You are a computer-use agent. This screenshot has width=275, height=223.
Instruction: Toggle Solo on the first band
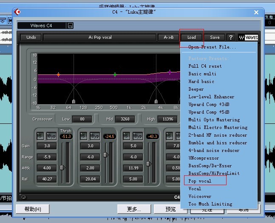coord(40,136)
